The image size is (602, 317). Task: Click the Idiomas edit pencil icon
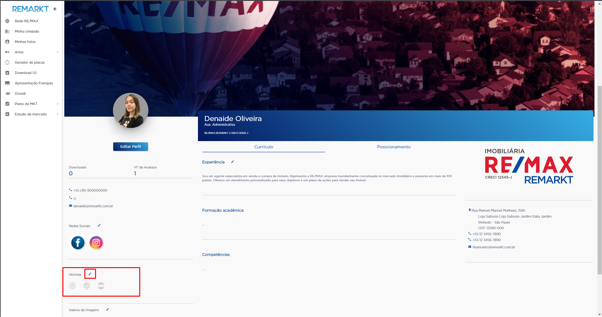pos(90,274)
